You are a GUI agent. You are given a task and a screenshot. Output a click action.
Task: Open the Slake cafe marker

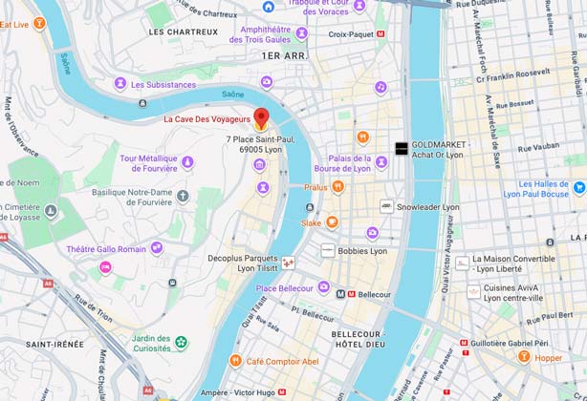[x=332, y=222]
